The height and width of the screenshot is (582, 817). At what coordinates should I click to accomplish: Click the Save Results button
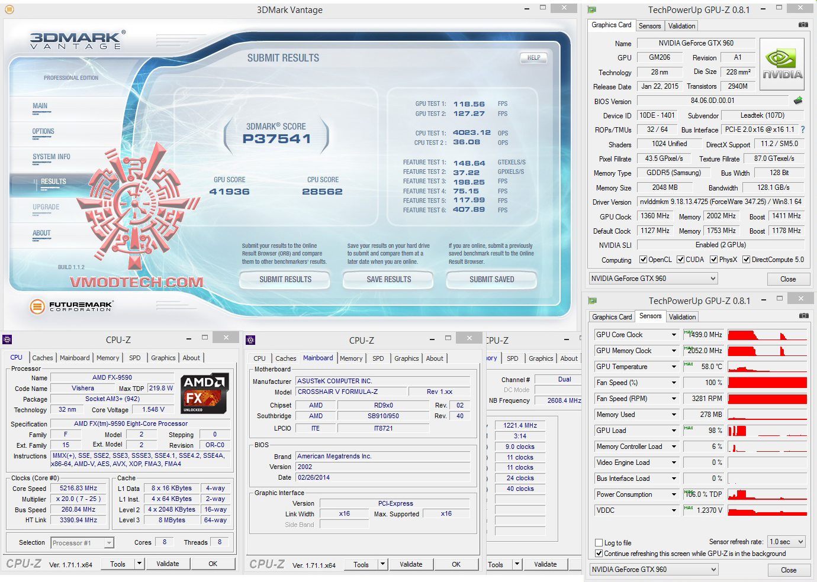pyautogui.click(x=389, y=279)
